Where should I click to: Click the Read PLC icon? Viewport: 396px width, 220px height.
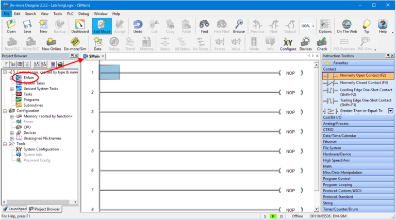[x=12, y=44]
